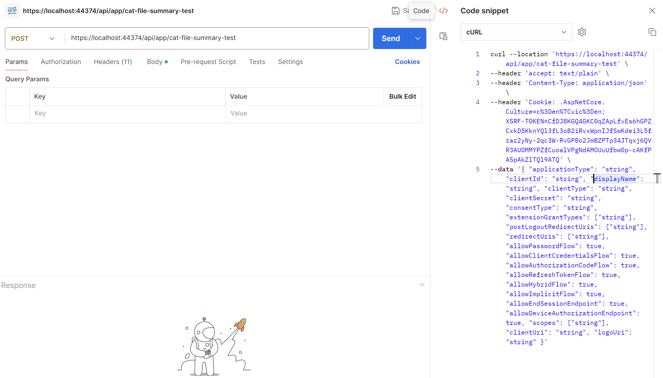Open the Pre-request Script tab
The width and height of the screenshot is (663, 378).
pos(208,62)
